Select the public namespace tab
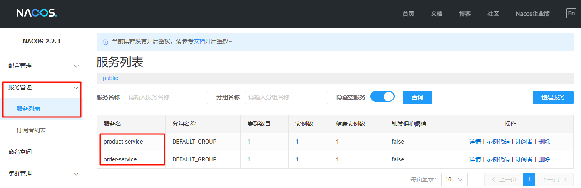Image resolution: width=581 pixels, height=188 pixels. coord(111,78)
